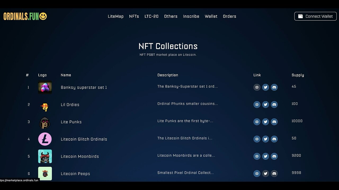
Task: Click description 'Litecoin Moonbirds are a colle...'
Action: (186, 155)
